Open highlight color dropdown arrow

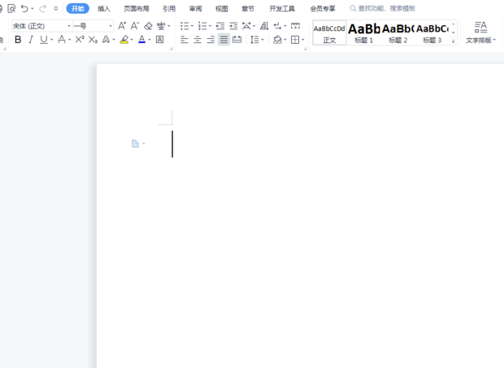[132, 40]
